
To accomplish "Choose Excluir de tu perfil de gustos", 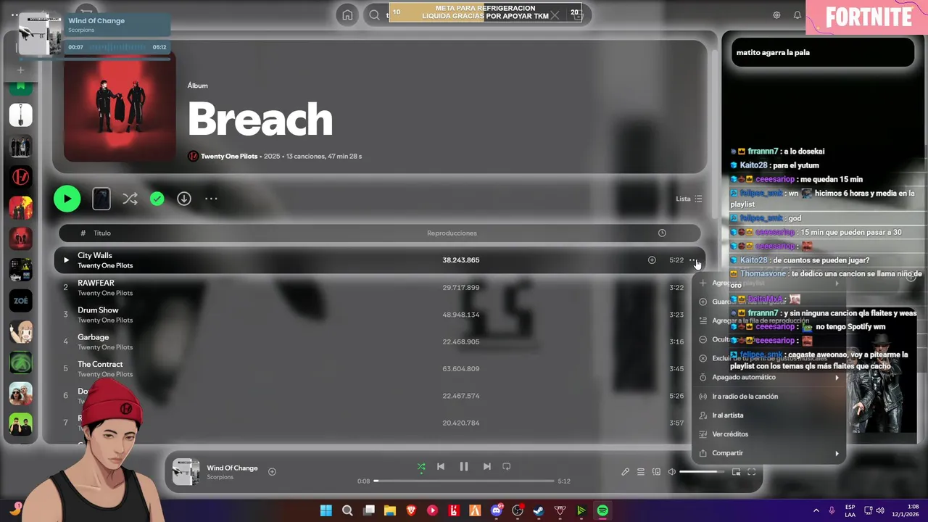I will pos(768,358).
